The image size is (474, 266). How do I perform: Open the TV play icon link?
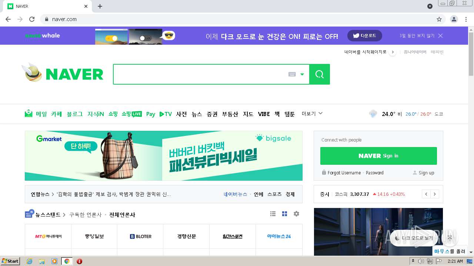click(x=166, y=114)
